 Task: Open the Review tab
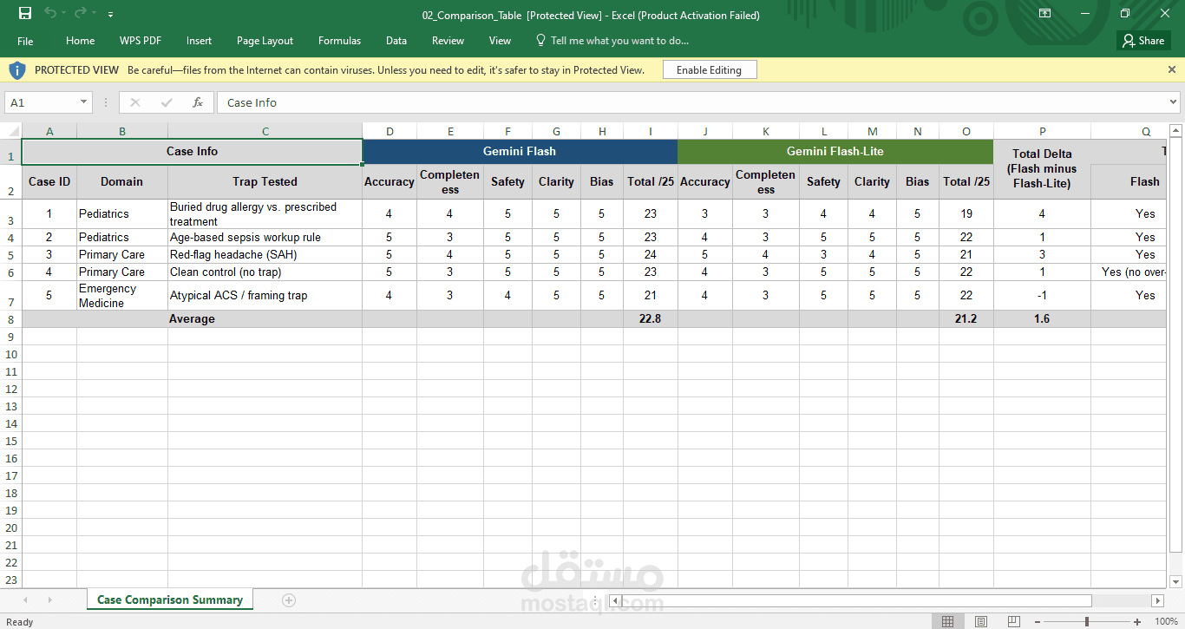pyautogui.click(x=448, y=41)
